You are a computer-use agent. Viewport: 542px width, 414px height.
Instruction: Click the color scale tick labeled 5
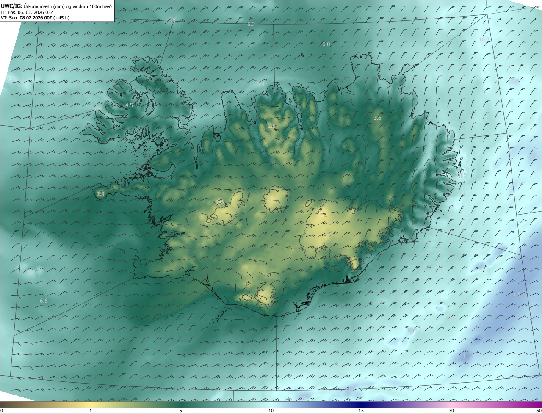click(181, 411)
